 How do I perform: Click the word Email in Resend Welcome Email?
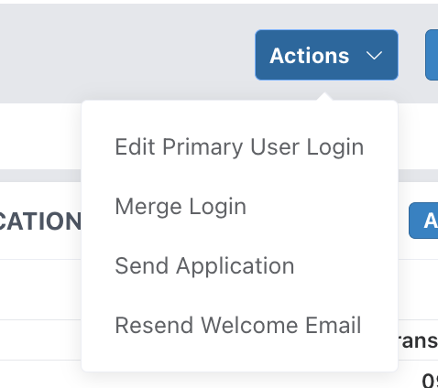334,325
